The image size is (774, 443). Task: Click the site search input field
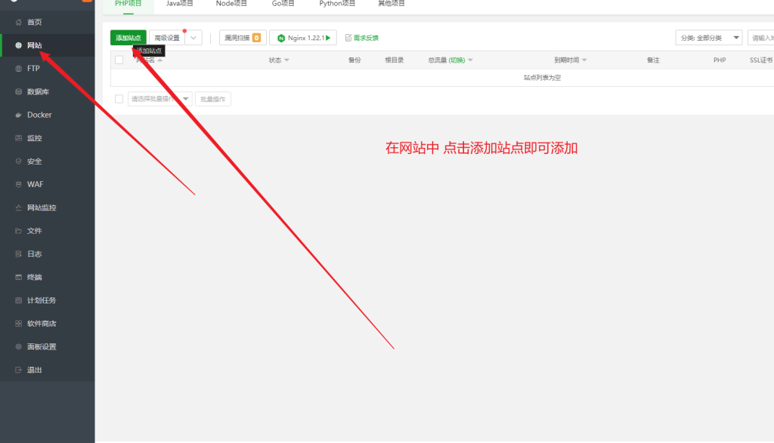pos(760,38)
